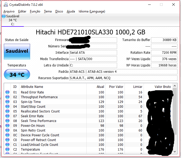Minimize the CrystalDiskInfo window
The height and width of the screenshot is (158, 182).
[149, 5]
